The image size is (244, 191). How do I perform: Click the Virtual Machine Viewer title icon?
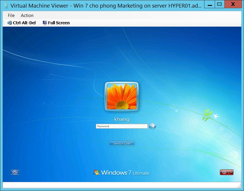tap(6, 6)
